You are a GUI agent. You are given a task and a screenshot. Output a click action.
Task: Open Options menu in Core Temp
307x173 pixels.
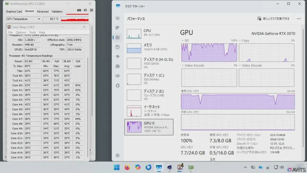click(x=21, y=32)
